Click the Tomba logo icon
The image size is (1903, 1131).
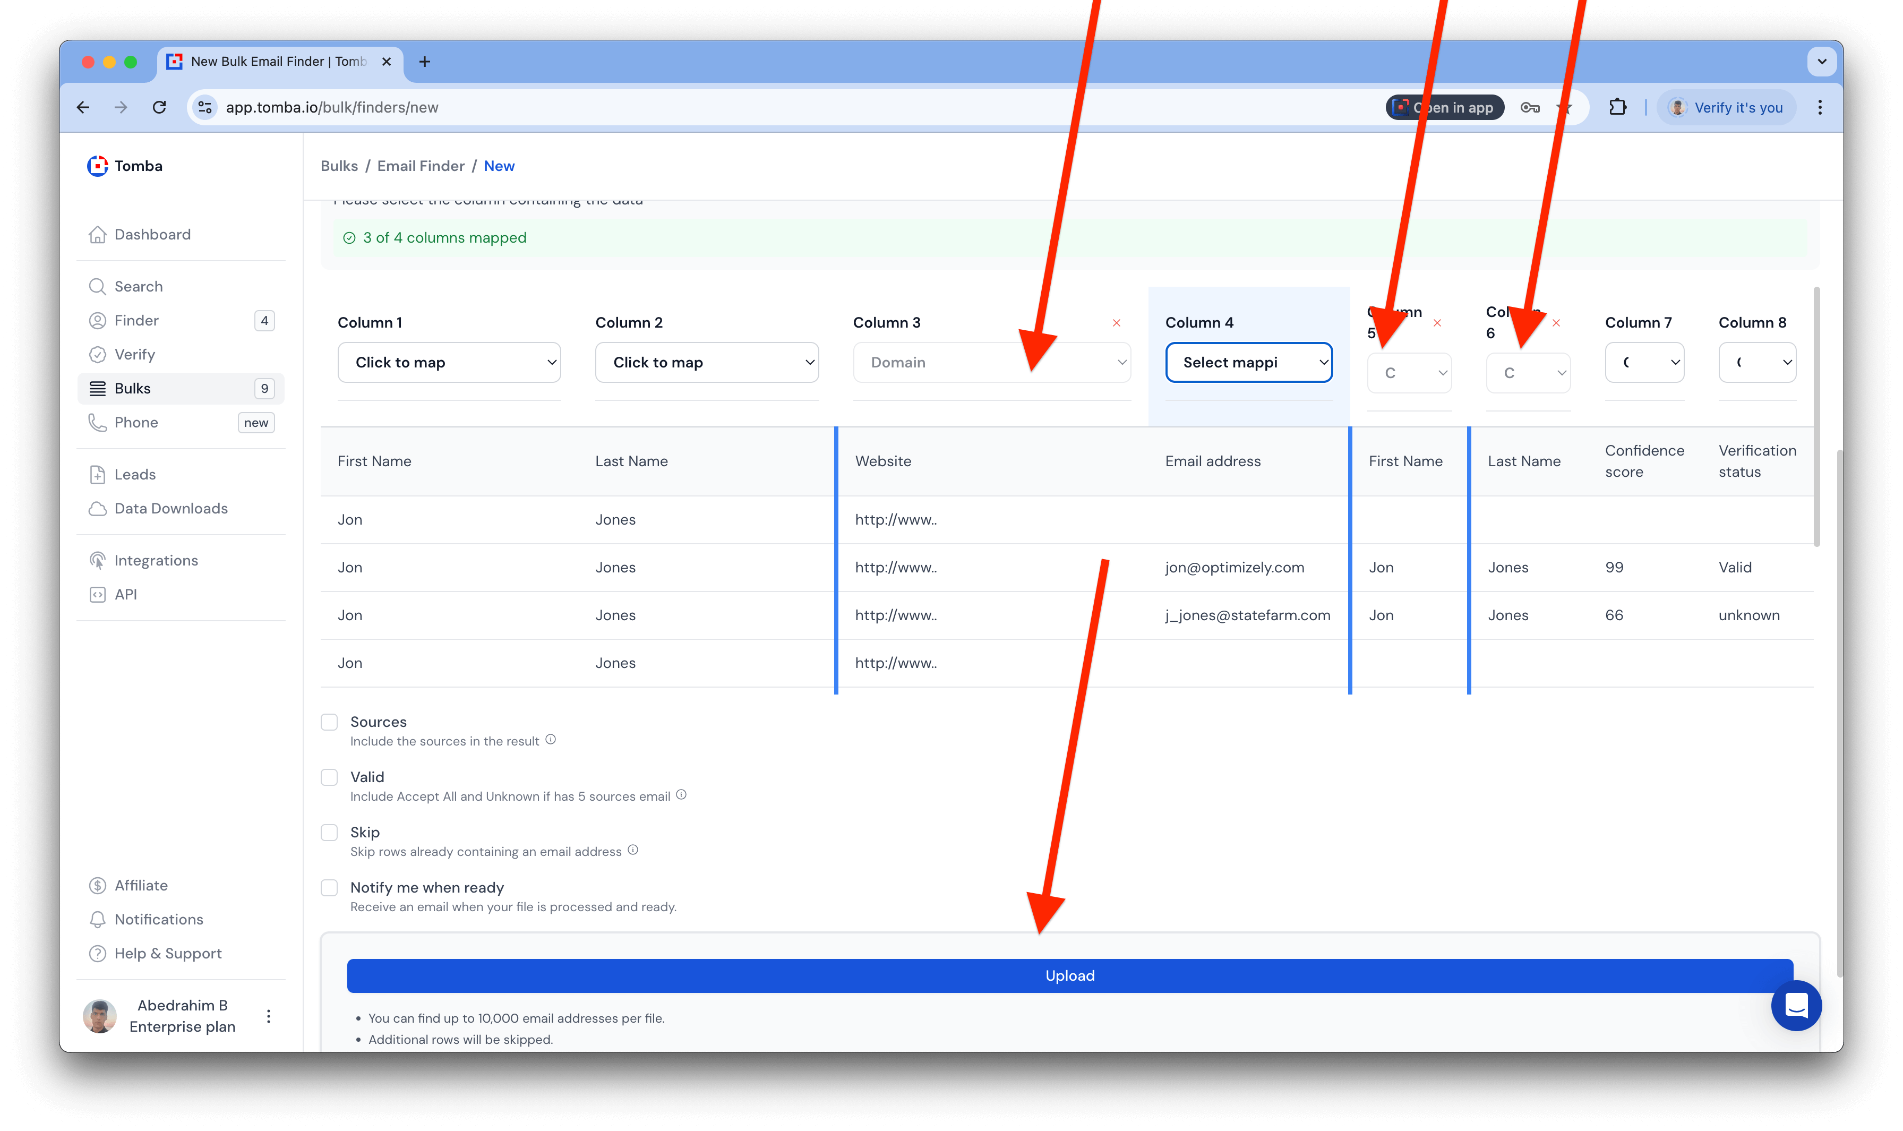coord(98,166)
